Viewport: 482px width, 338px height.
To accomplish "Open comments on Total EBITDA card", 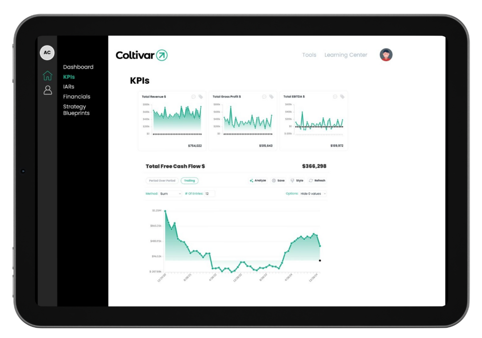I will point(335,97).
